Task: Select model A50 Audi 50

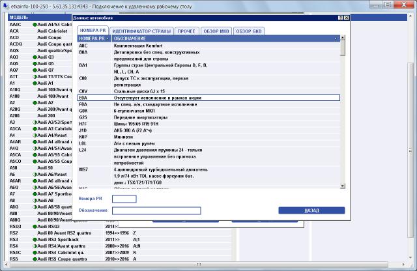Action: (40, 168)
